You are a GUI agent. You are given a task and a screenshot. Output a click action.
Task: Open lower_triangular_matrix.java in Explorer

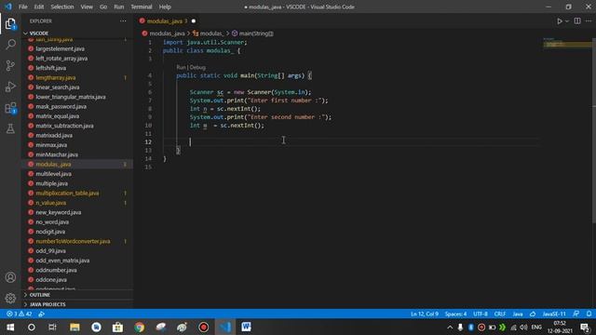click(71, 97)
